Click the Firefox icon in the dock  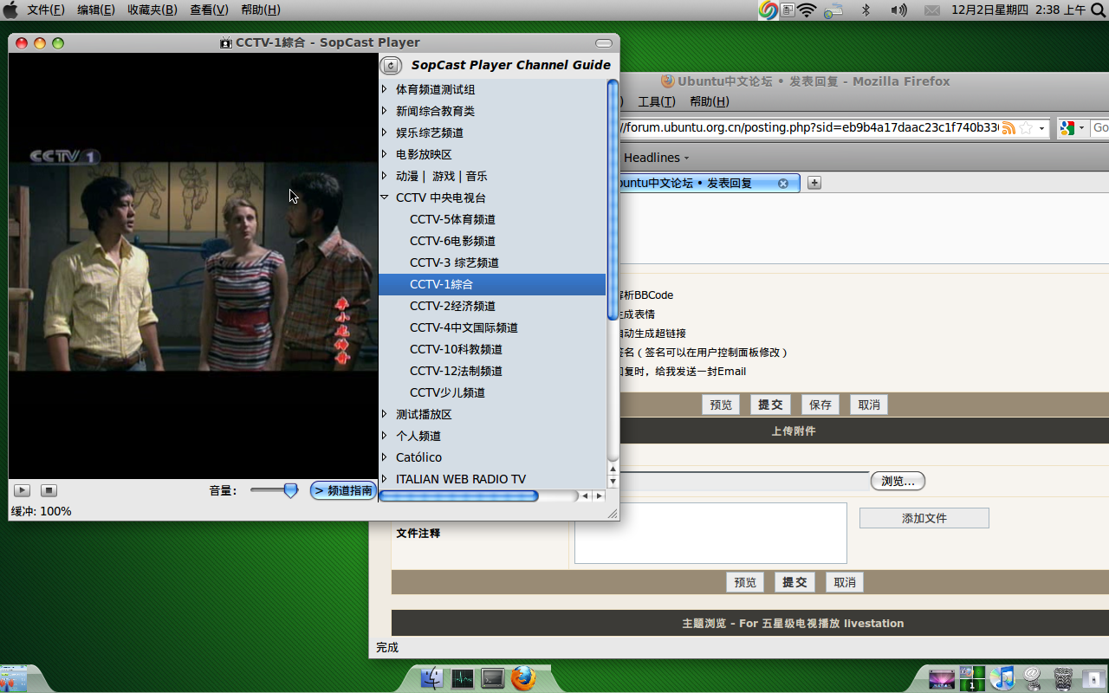[523, 678]
